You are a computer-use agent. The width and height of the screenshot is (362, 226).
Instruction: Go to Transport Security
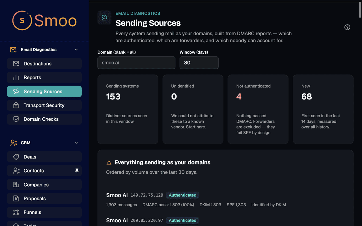pos(44,105)
